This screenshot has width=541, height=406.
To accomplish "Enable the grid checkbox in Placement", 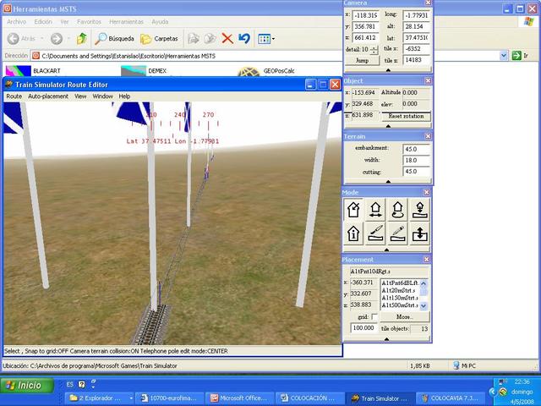I will tap(374, 316).
